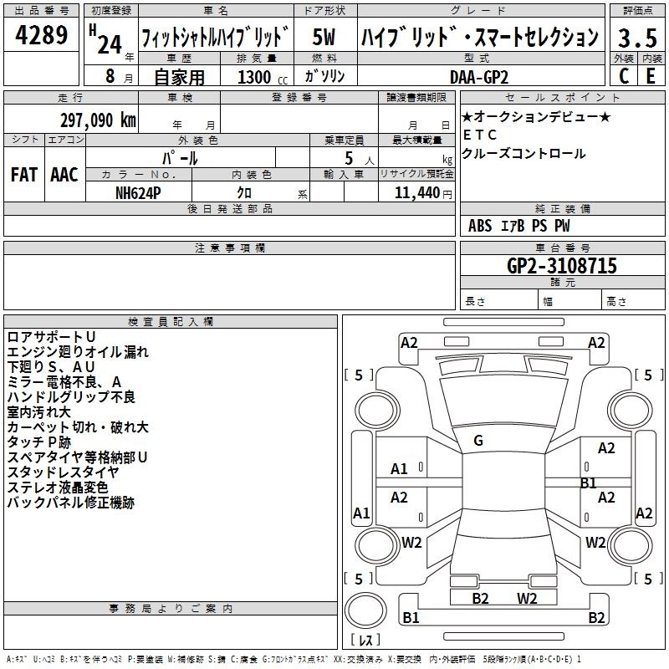Image resolution: width=669 pixels, height=669 pixels.
Task: Select the lot number 4289
Action: coord(42,37)
